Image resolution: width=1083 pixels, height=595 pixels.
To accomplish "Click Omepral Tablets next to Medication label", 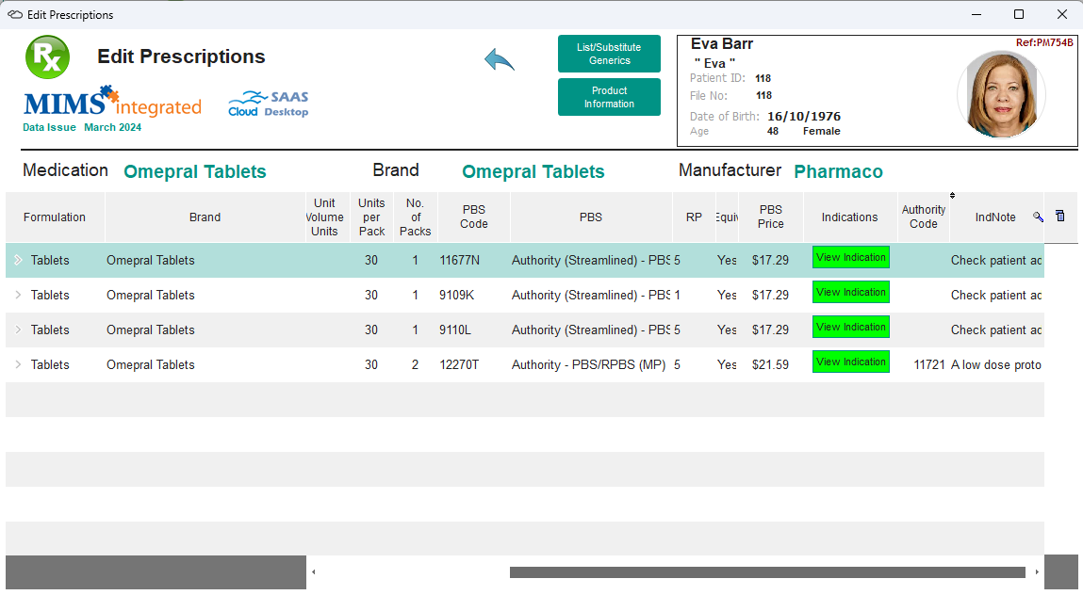I will click(195, 171).
